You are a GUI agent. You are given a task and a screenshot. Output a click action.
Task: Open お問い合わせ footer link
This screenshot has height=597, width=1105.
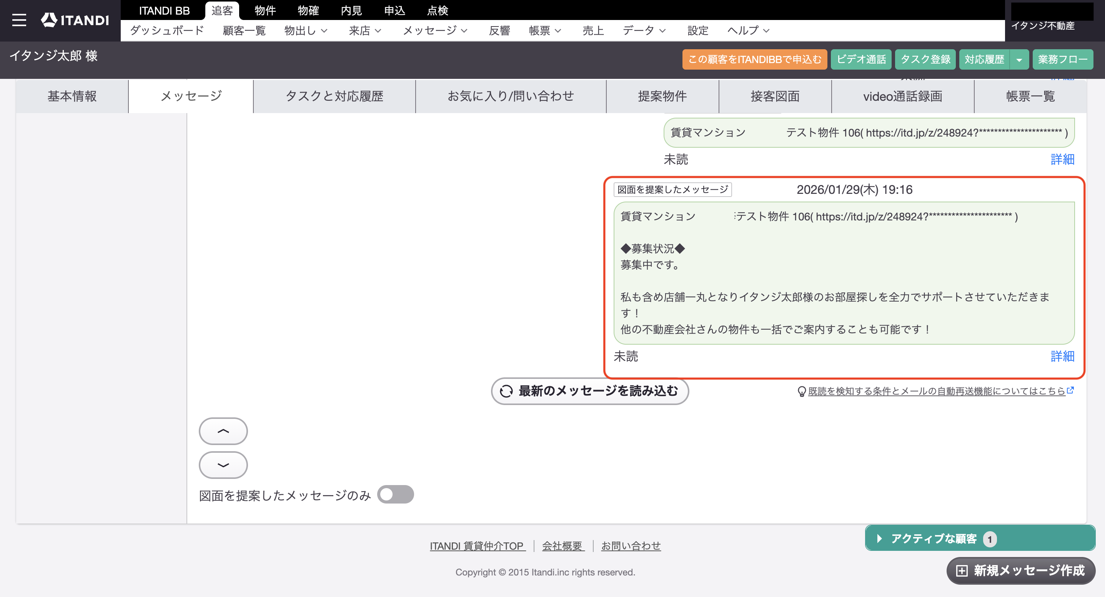(631, 546)
